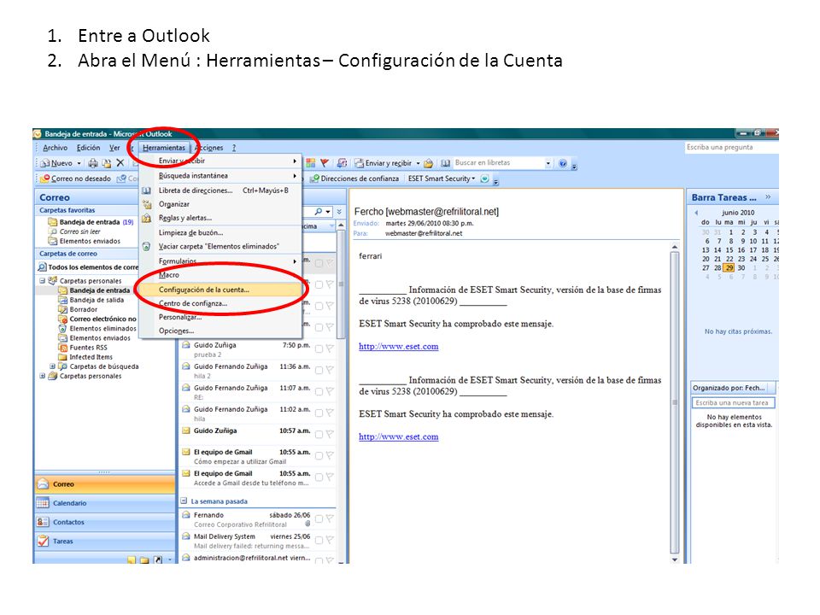This screenshot has height=615, width=820.
Task: Collapse La semana pasada group
Action: tap(184, 501)
